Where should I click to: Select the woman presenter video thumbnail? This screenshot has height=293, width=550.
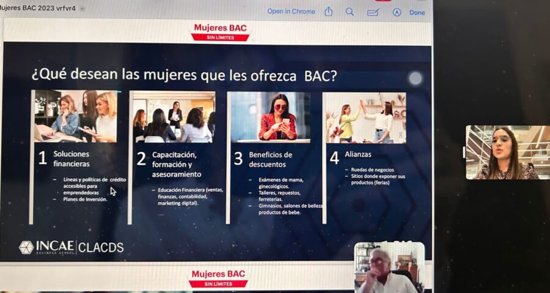(507, 153)
